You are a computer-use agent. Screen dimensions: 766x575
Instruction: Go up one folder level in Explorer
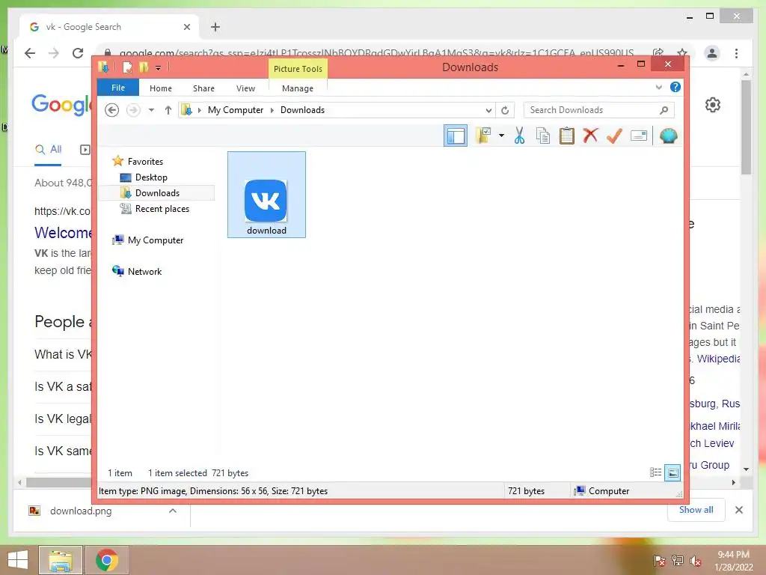(168, 110)
